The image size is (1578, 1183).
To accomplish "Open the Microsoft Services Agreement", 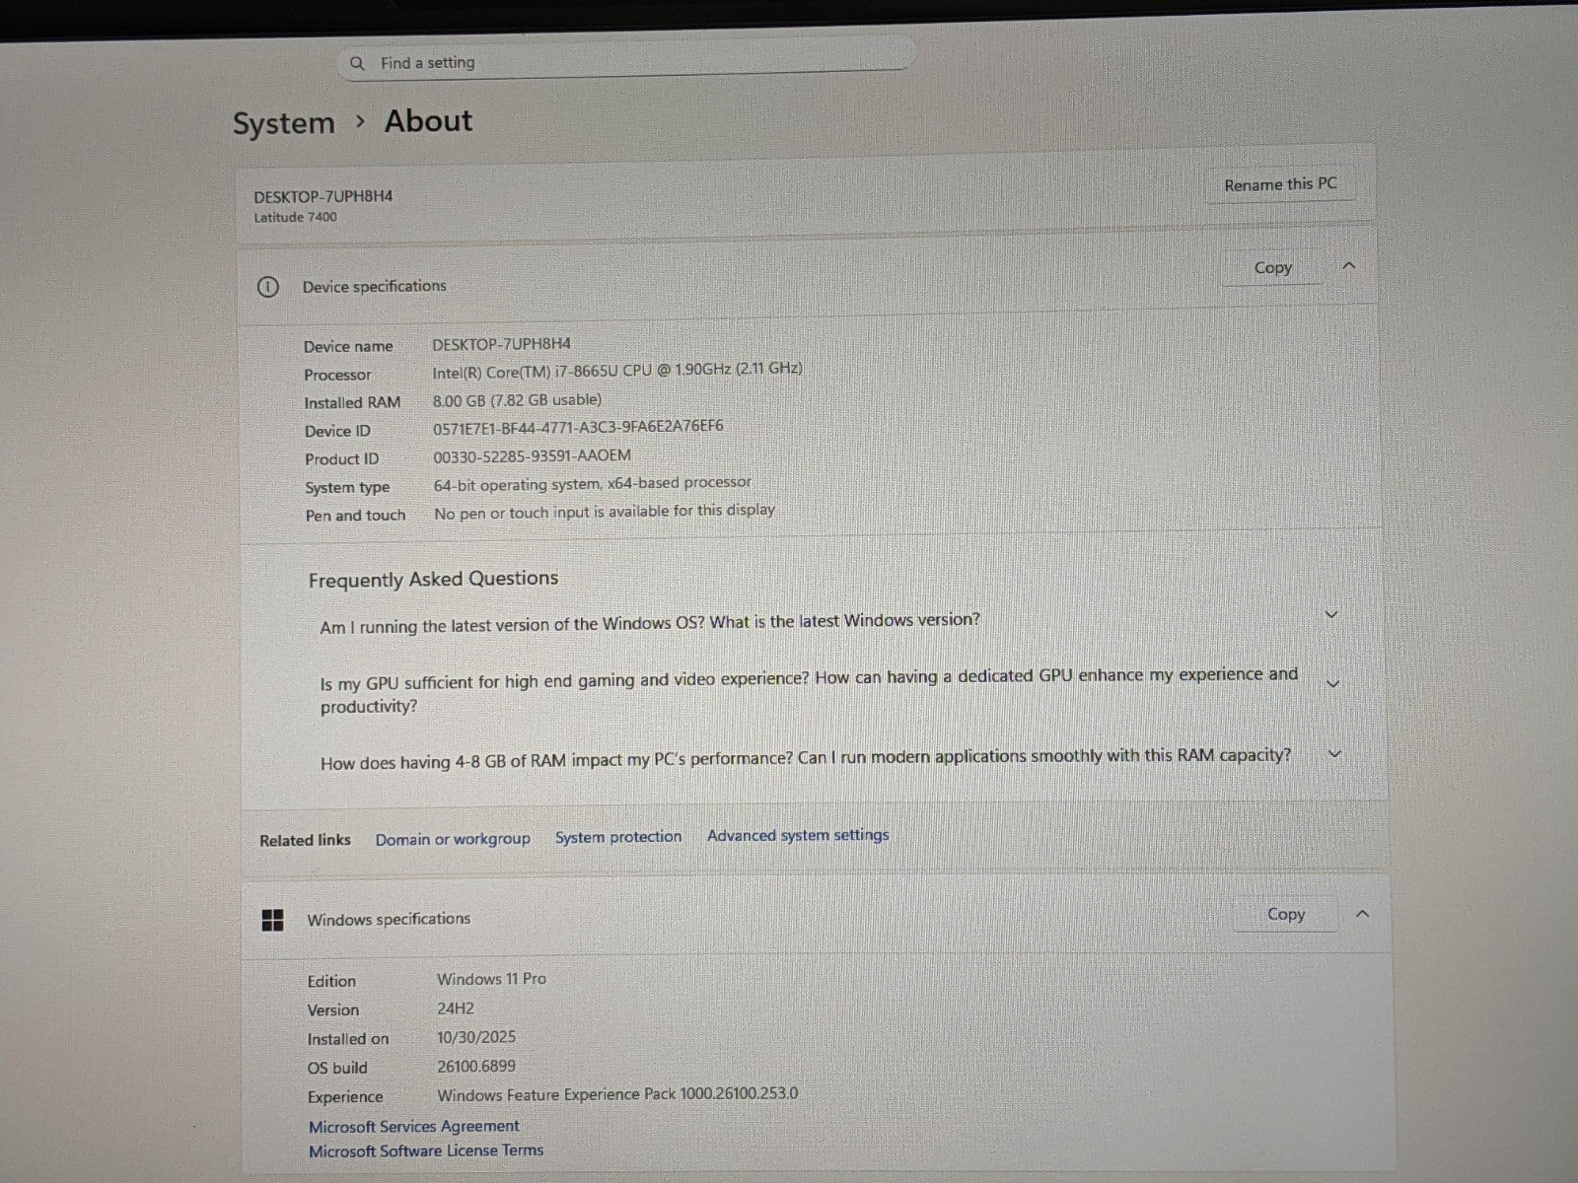I will pyautogui.click(x=413, y=1126).
